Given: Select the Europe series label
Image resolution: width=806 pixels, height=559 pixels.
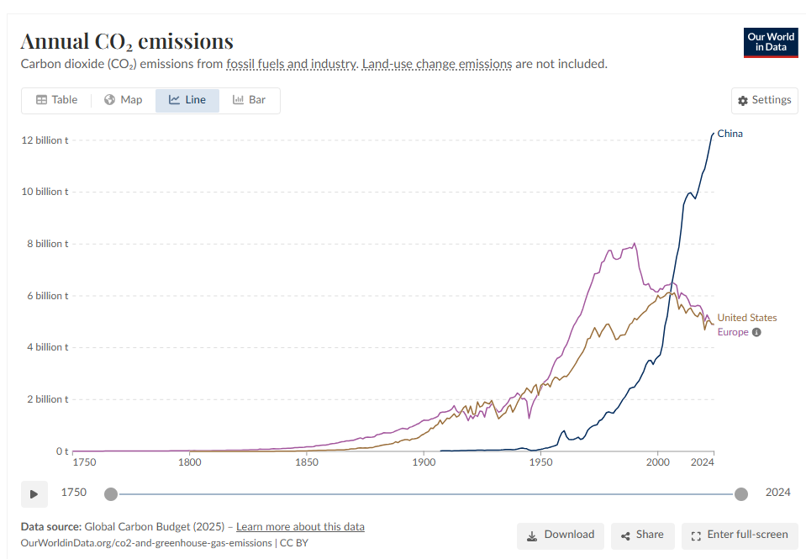Looking at the screenshot, I should tap(732, 332).
